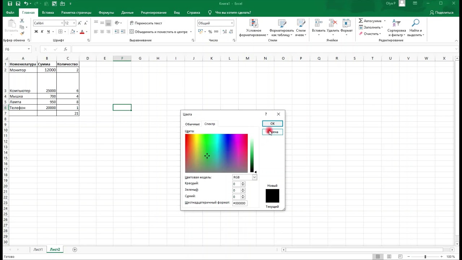Undo the last action
The width and height of the screenshot is (462, 260).
click(x=26, y=4)
